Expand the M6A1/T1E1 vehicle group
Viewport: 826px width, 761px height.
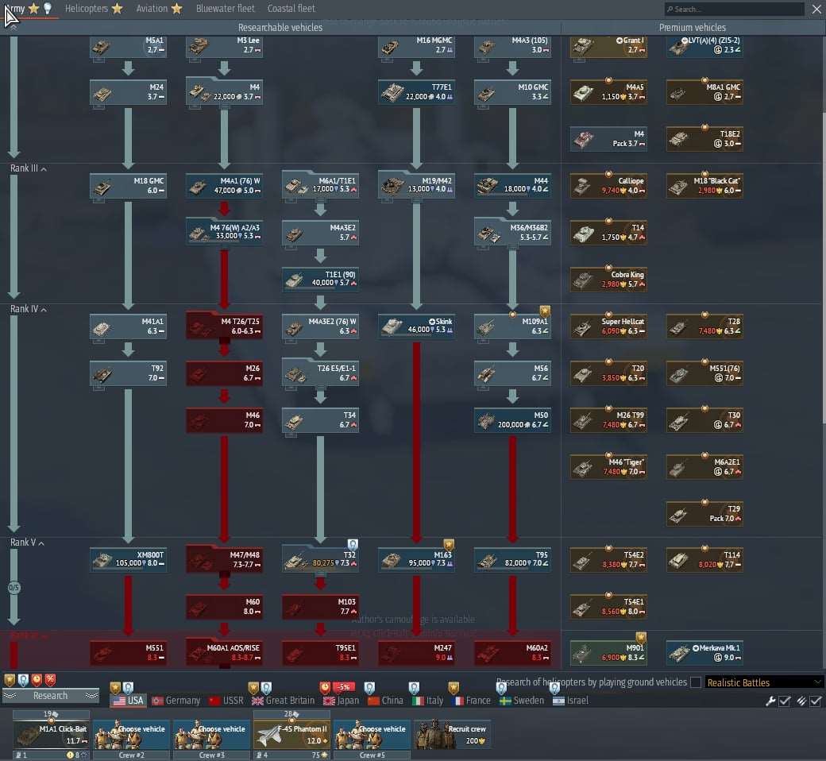[320, 186]
